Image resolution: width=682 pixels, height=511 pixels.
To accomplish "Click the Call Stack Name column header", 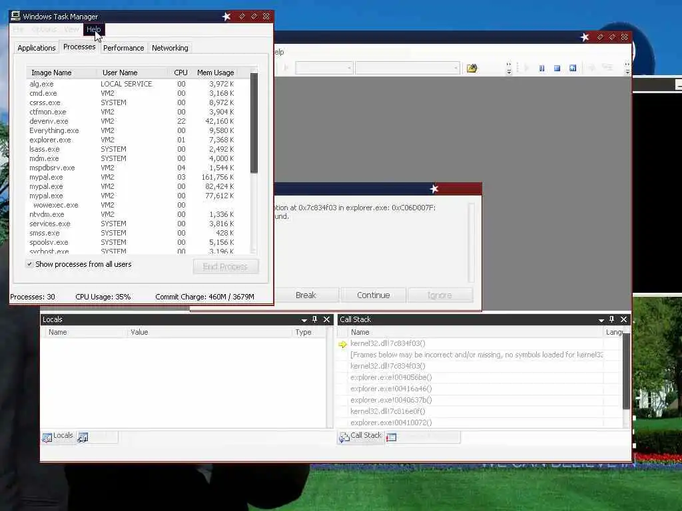I will pos(476,332).
